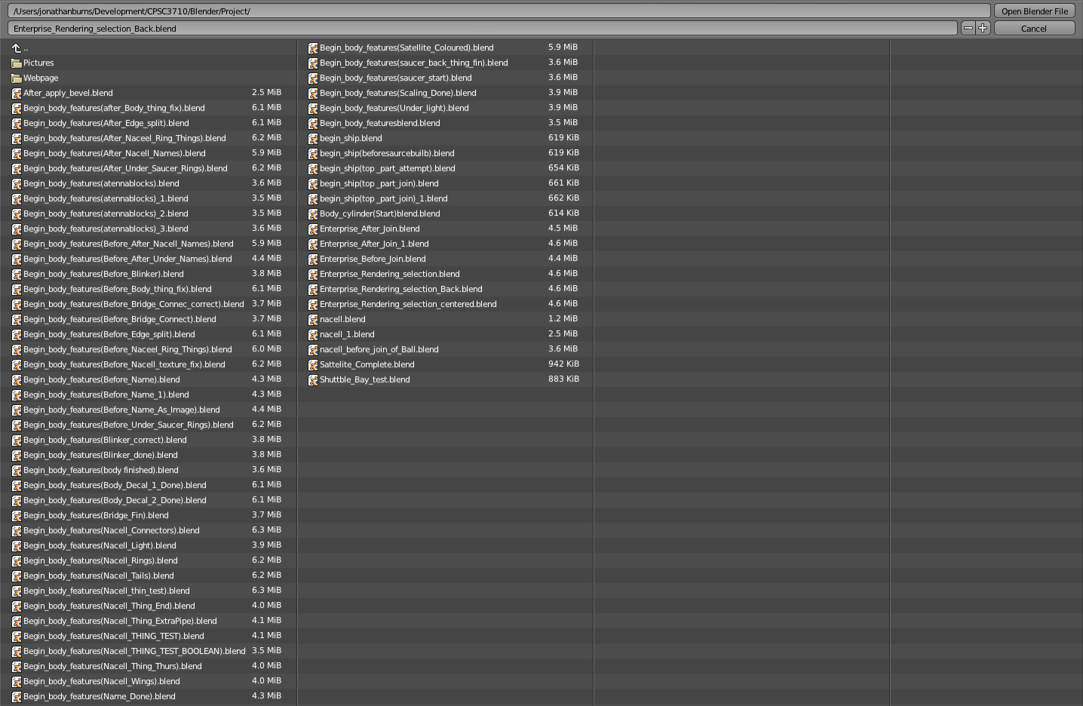Click the blend icon beside nacell.blend
Image resolution: width=1083 pixels, height=706 pixels.
coord(312,319)
